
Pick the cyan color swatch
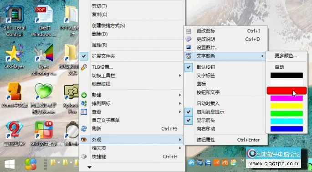[286, 121]
